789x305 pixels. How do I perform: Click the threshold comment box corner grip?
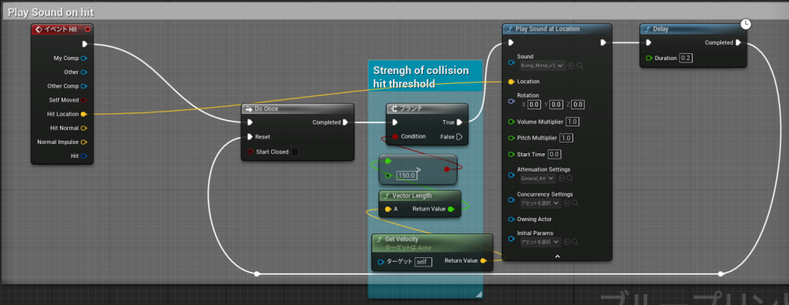479,294
